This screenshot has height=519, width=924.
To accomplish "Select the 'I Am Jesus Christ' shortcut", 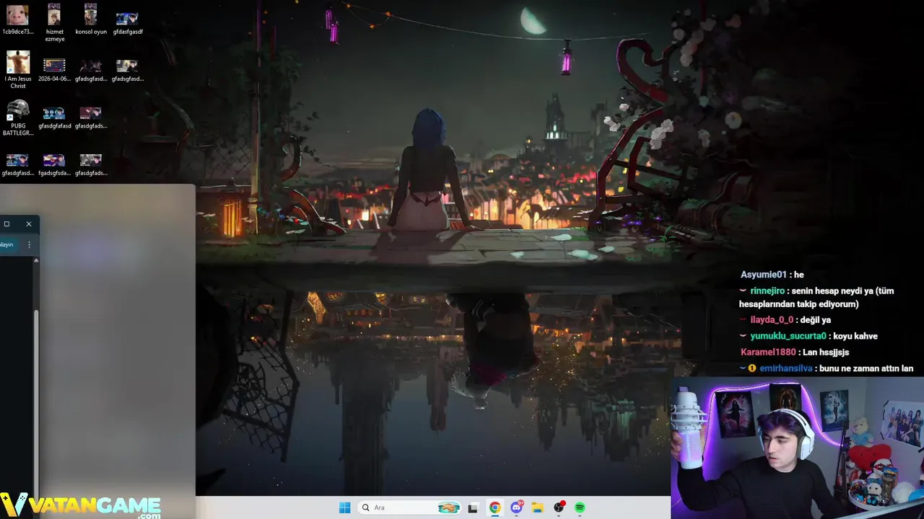I will click(17, 70).
